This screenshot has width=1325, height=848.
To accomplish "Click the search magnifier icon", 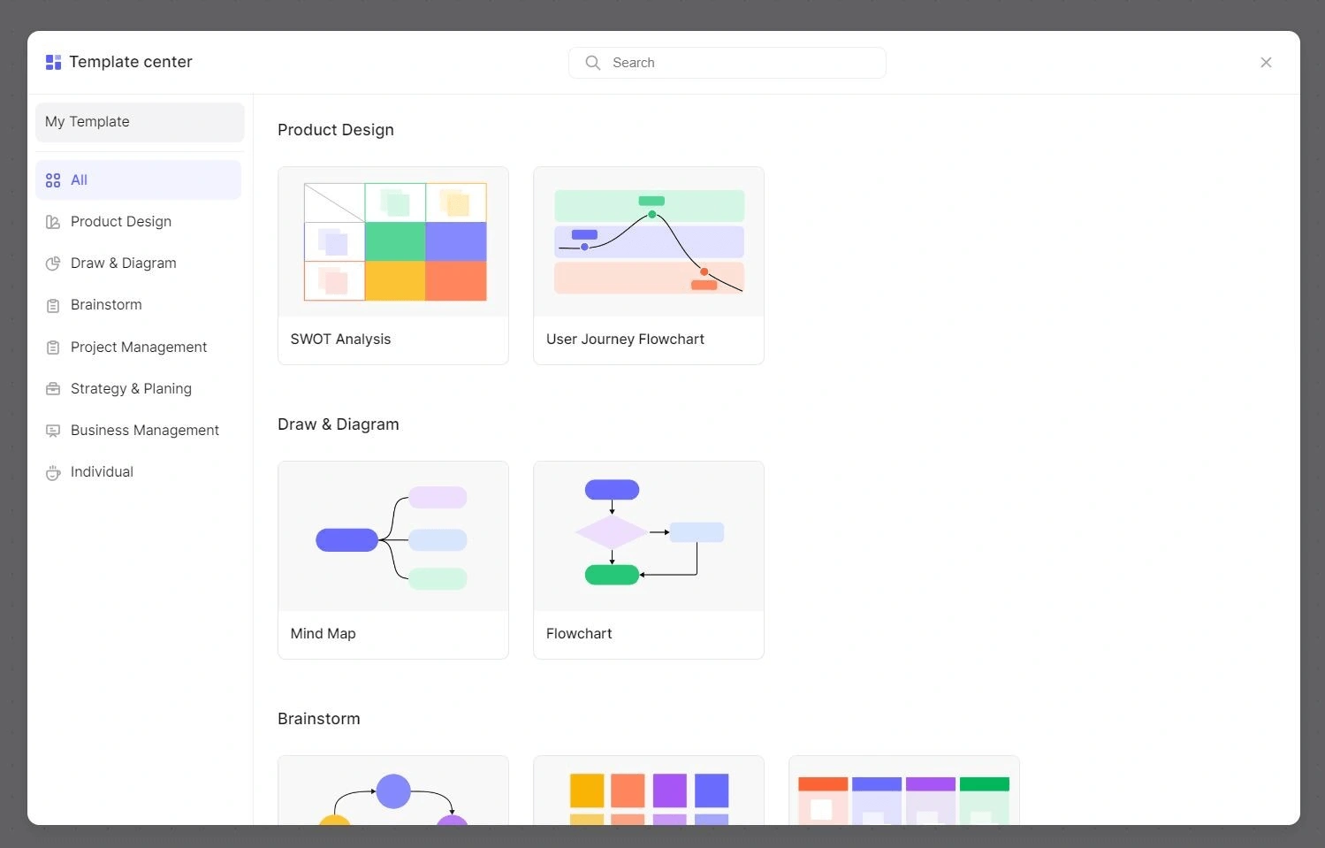I will tap(593, 63).
